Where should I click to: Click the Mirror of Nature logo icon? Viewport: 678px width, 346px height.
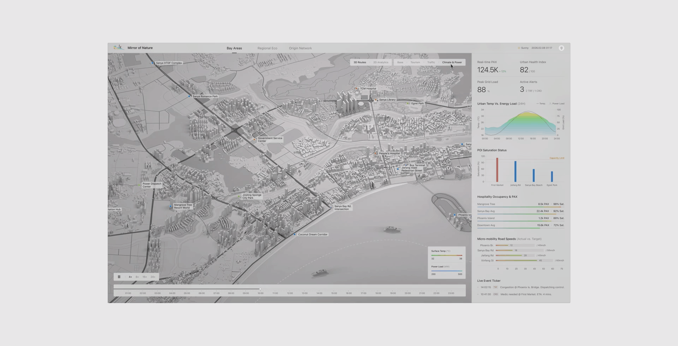pos(118,48)
